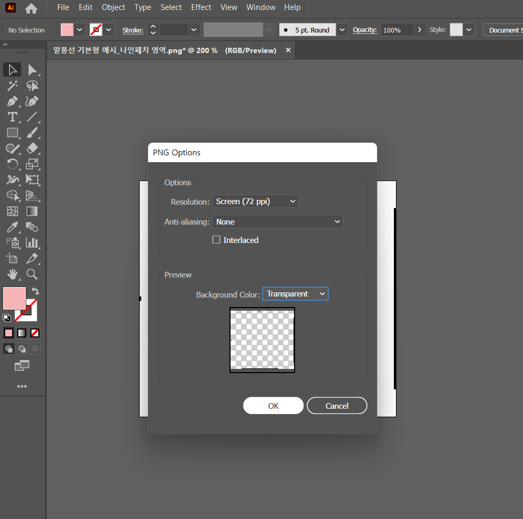Image resolution: width=523 pixels, height=519 pixels.
Task: Click the Document Setup button
Action: 503,30
